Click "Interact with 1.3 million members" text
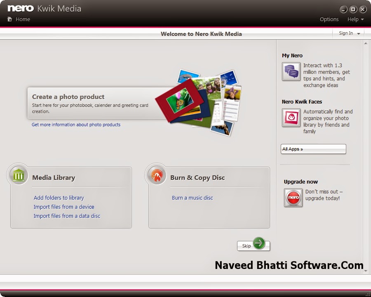371x297 pixels. point(326,75)
